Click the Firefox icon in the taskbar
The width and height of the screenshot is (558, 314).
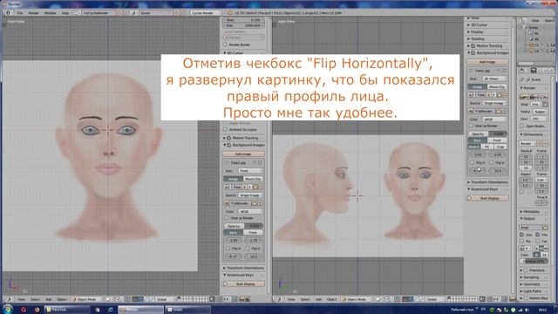[x=37, y=310]
